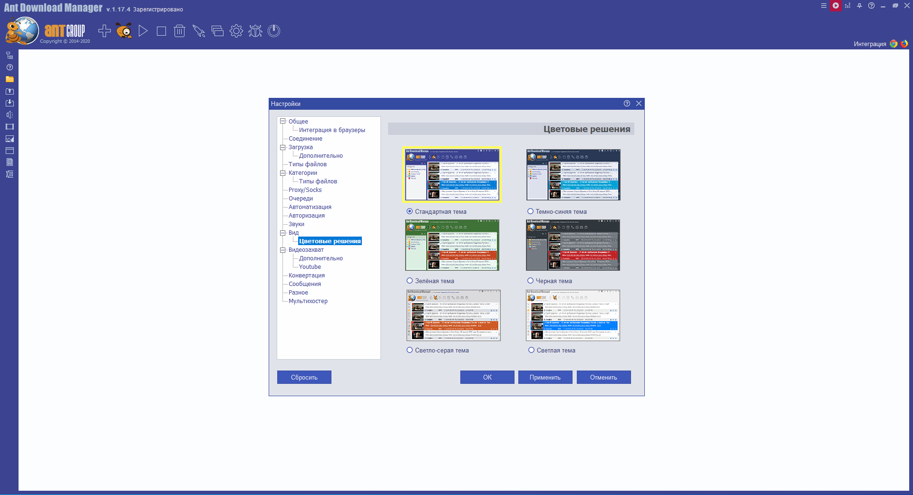Choose the Зелёная тема radio option
Screen dimensions: 913x495
(409, 281)
